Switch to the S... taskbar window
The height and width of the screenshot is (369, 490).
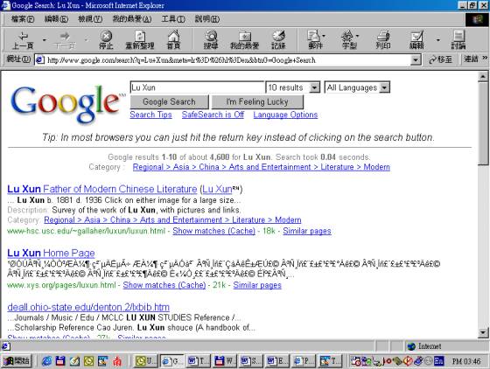coord(252,361)
